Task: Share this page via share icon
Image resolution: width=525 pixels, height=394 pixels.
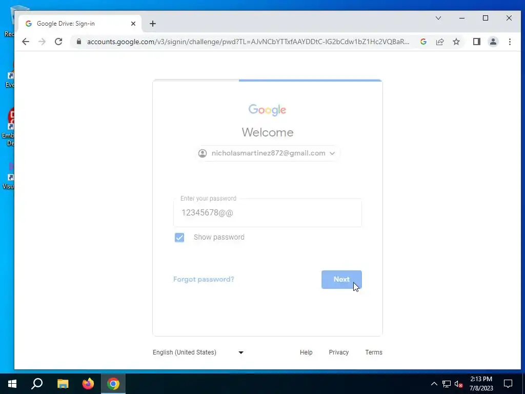Action: click(439, 42)
